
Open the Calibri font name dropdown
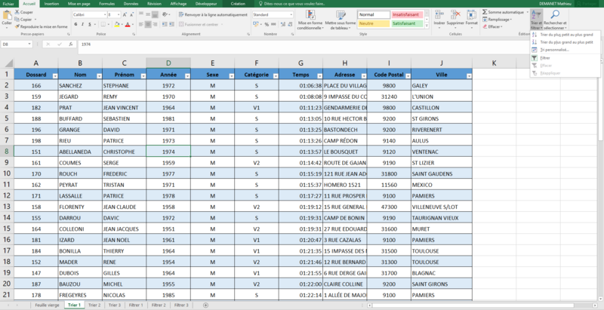105,14
